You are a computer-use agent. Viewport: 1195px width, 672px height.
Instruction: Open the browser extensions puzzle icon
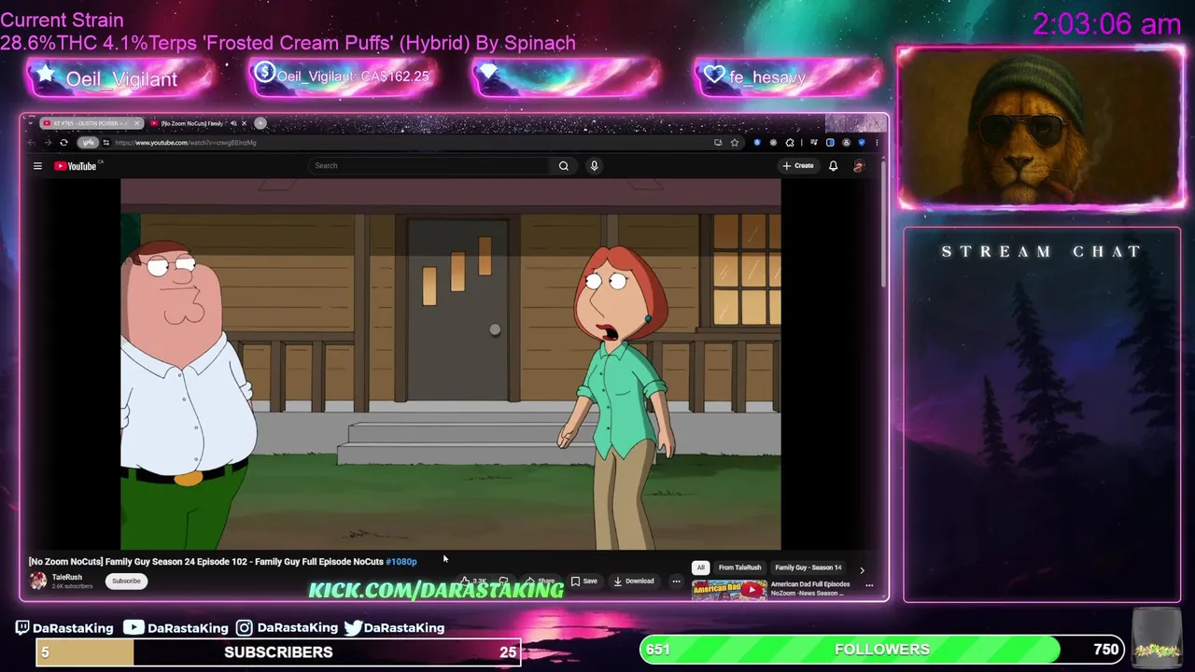point(790,143)
